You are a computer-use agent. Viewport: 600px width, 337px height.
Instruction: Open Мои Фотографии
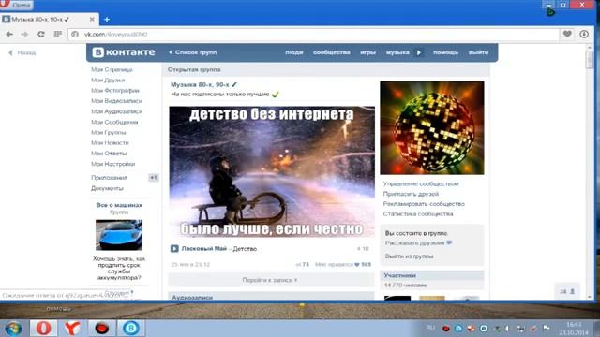tap(115, 90)
